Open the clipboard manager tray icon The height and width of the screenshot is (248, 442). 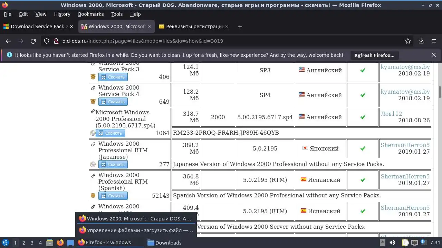(x=405, y=242)
